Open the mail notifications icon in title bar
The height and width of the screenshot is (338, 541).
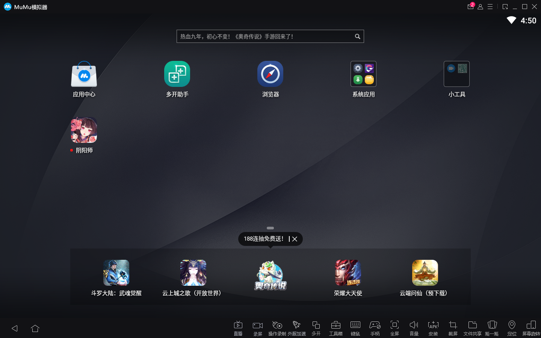470,6
